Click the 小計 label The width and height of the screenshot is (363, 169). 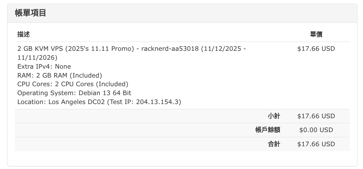click(274, 116)
